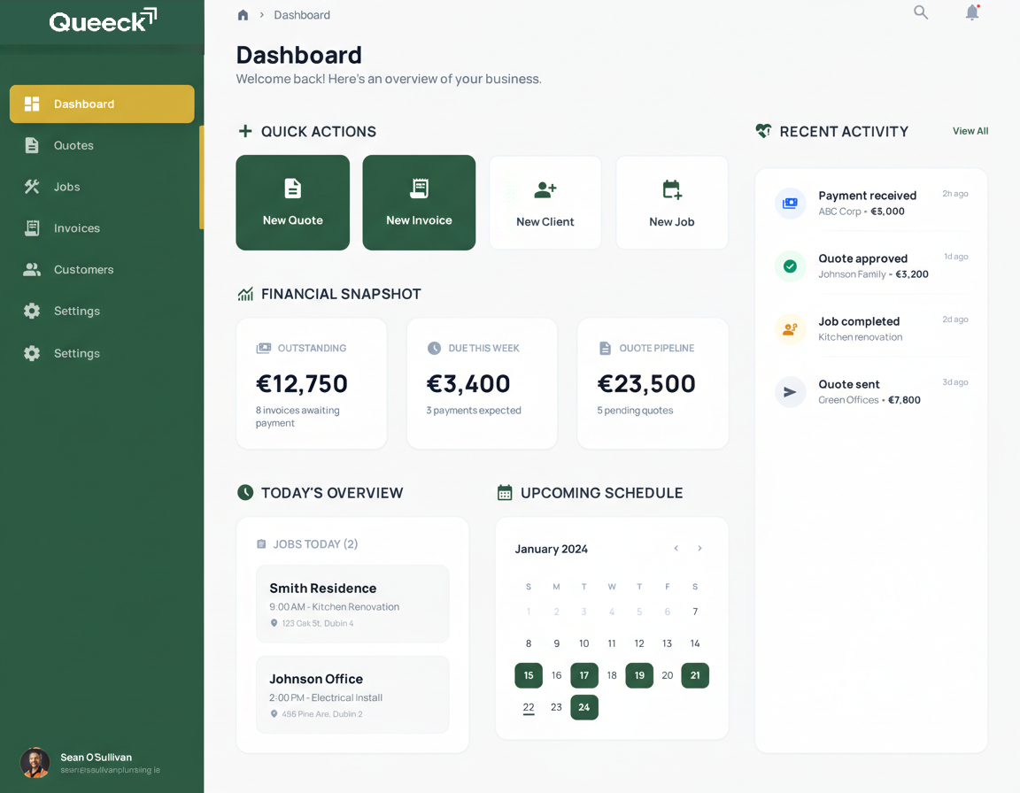Select the highlighted date 15 on the calendar
Screen dimensions: 1020x793
click(x=529, y=675)
